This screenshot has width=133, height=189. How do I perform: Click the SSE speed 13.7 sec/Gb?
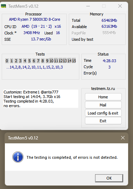41,39
